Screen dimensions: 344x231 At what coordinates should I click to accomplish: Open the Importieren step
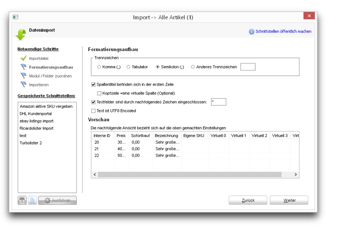click(x=39, y=85)
